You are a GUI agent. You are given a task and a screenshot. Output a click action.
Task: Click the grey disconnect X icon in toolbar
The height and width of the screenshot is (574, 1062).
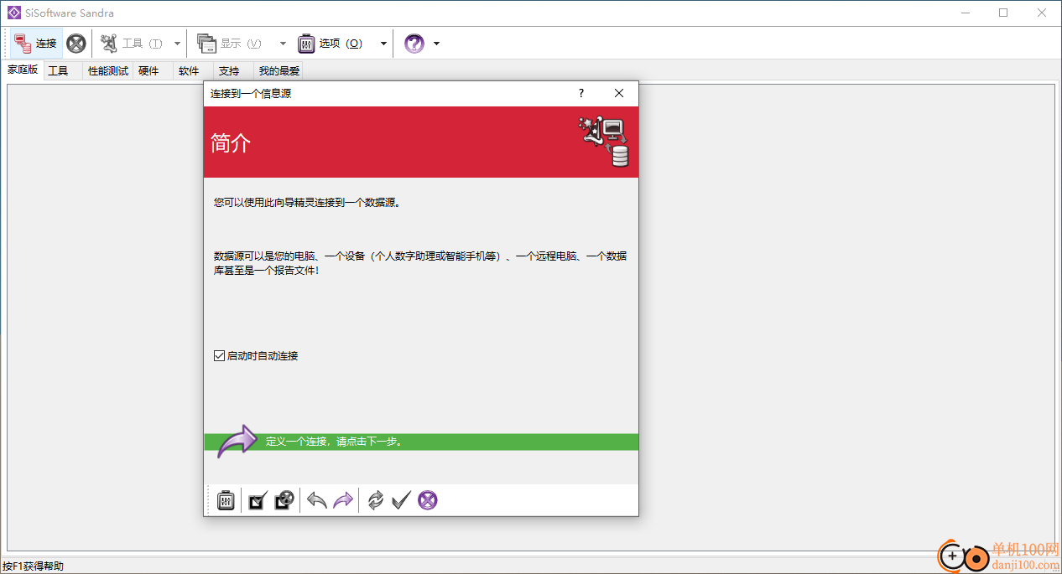point(76,43)
